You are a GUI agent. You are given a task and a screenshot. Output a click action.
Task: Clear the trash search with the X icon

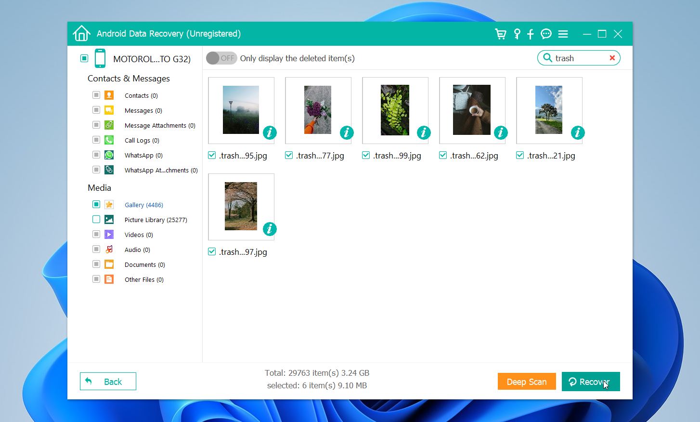pyautogui.click(x=612, y=58)
